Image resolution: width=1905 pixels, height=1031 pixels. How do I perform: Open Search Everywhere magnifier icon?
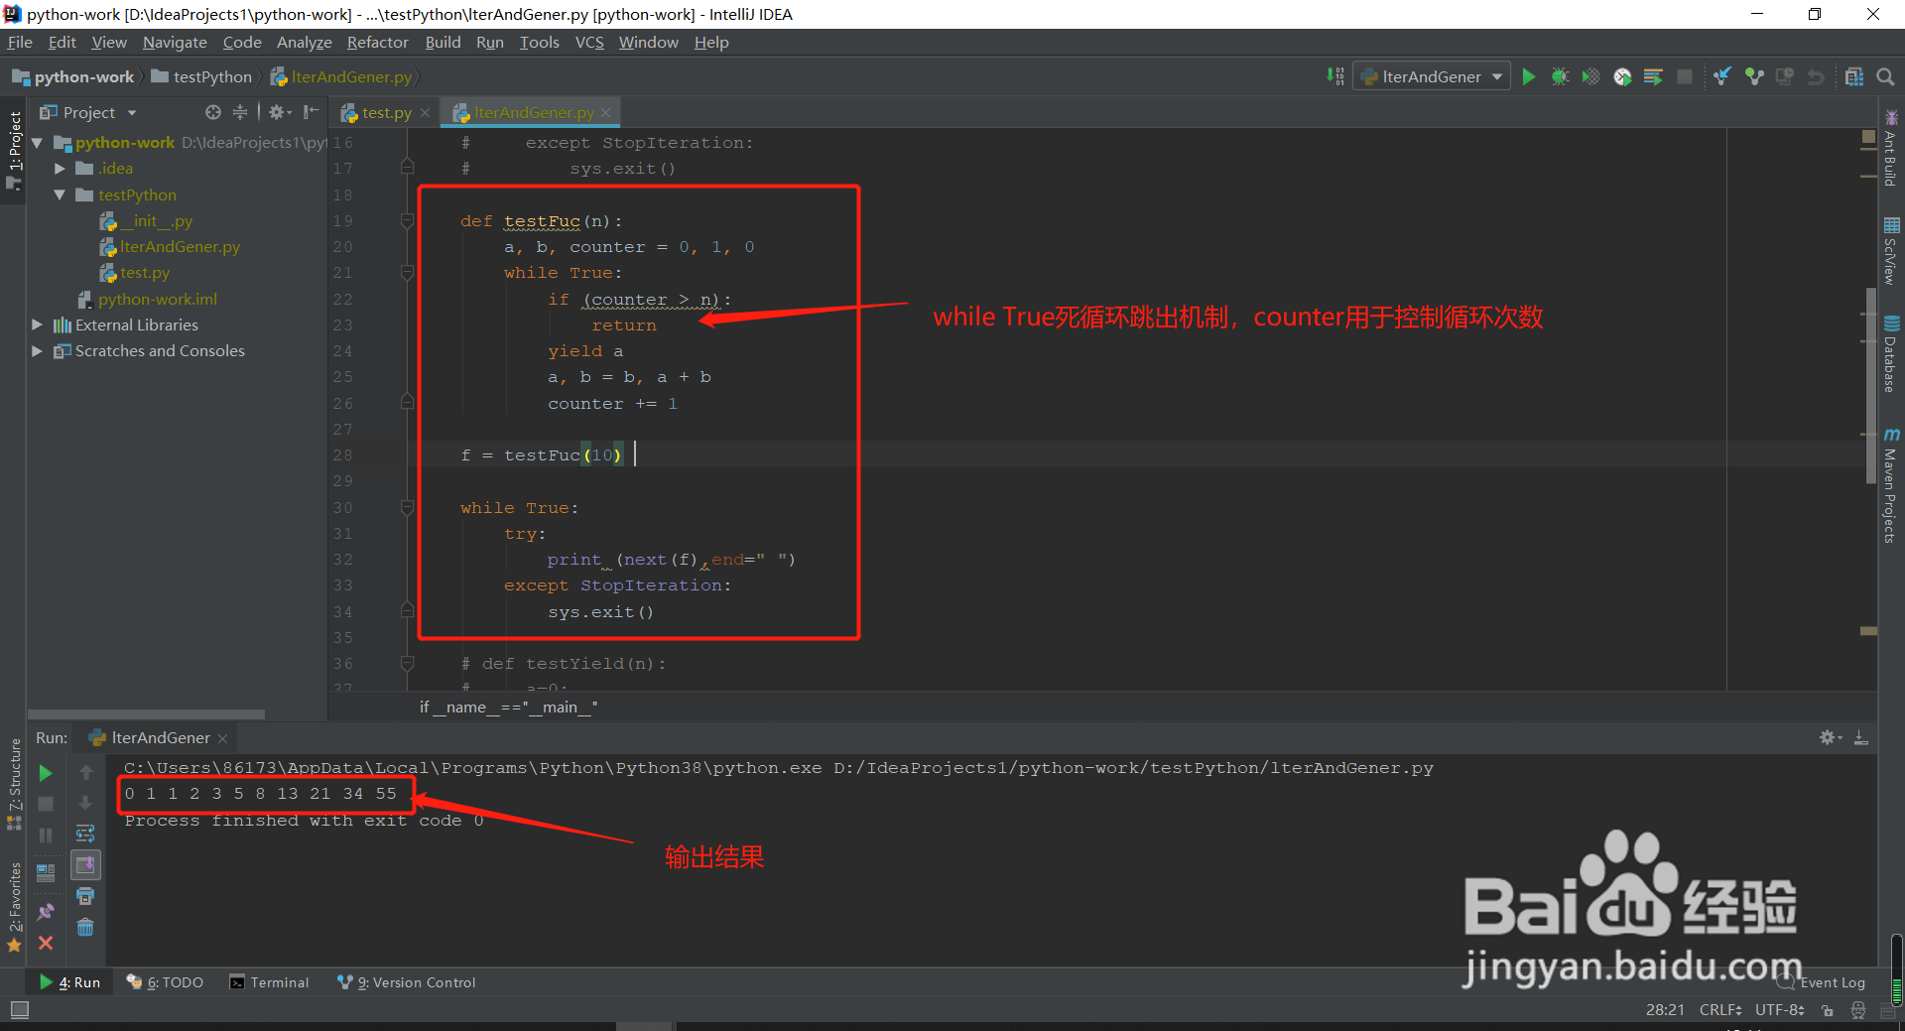pyautogui.click(x=1885, y=76)
